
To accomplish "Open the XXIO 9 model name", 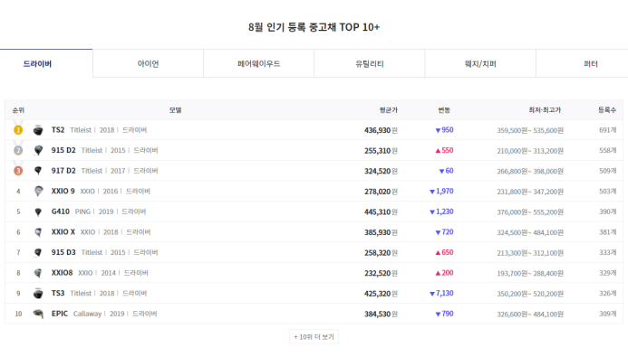I will click(63, 191).
